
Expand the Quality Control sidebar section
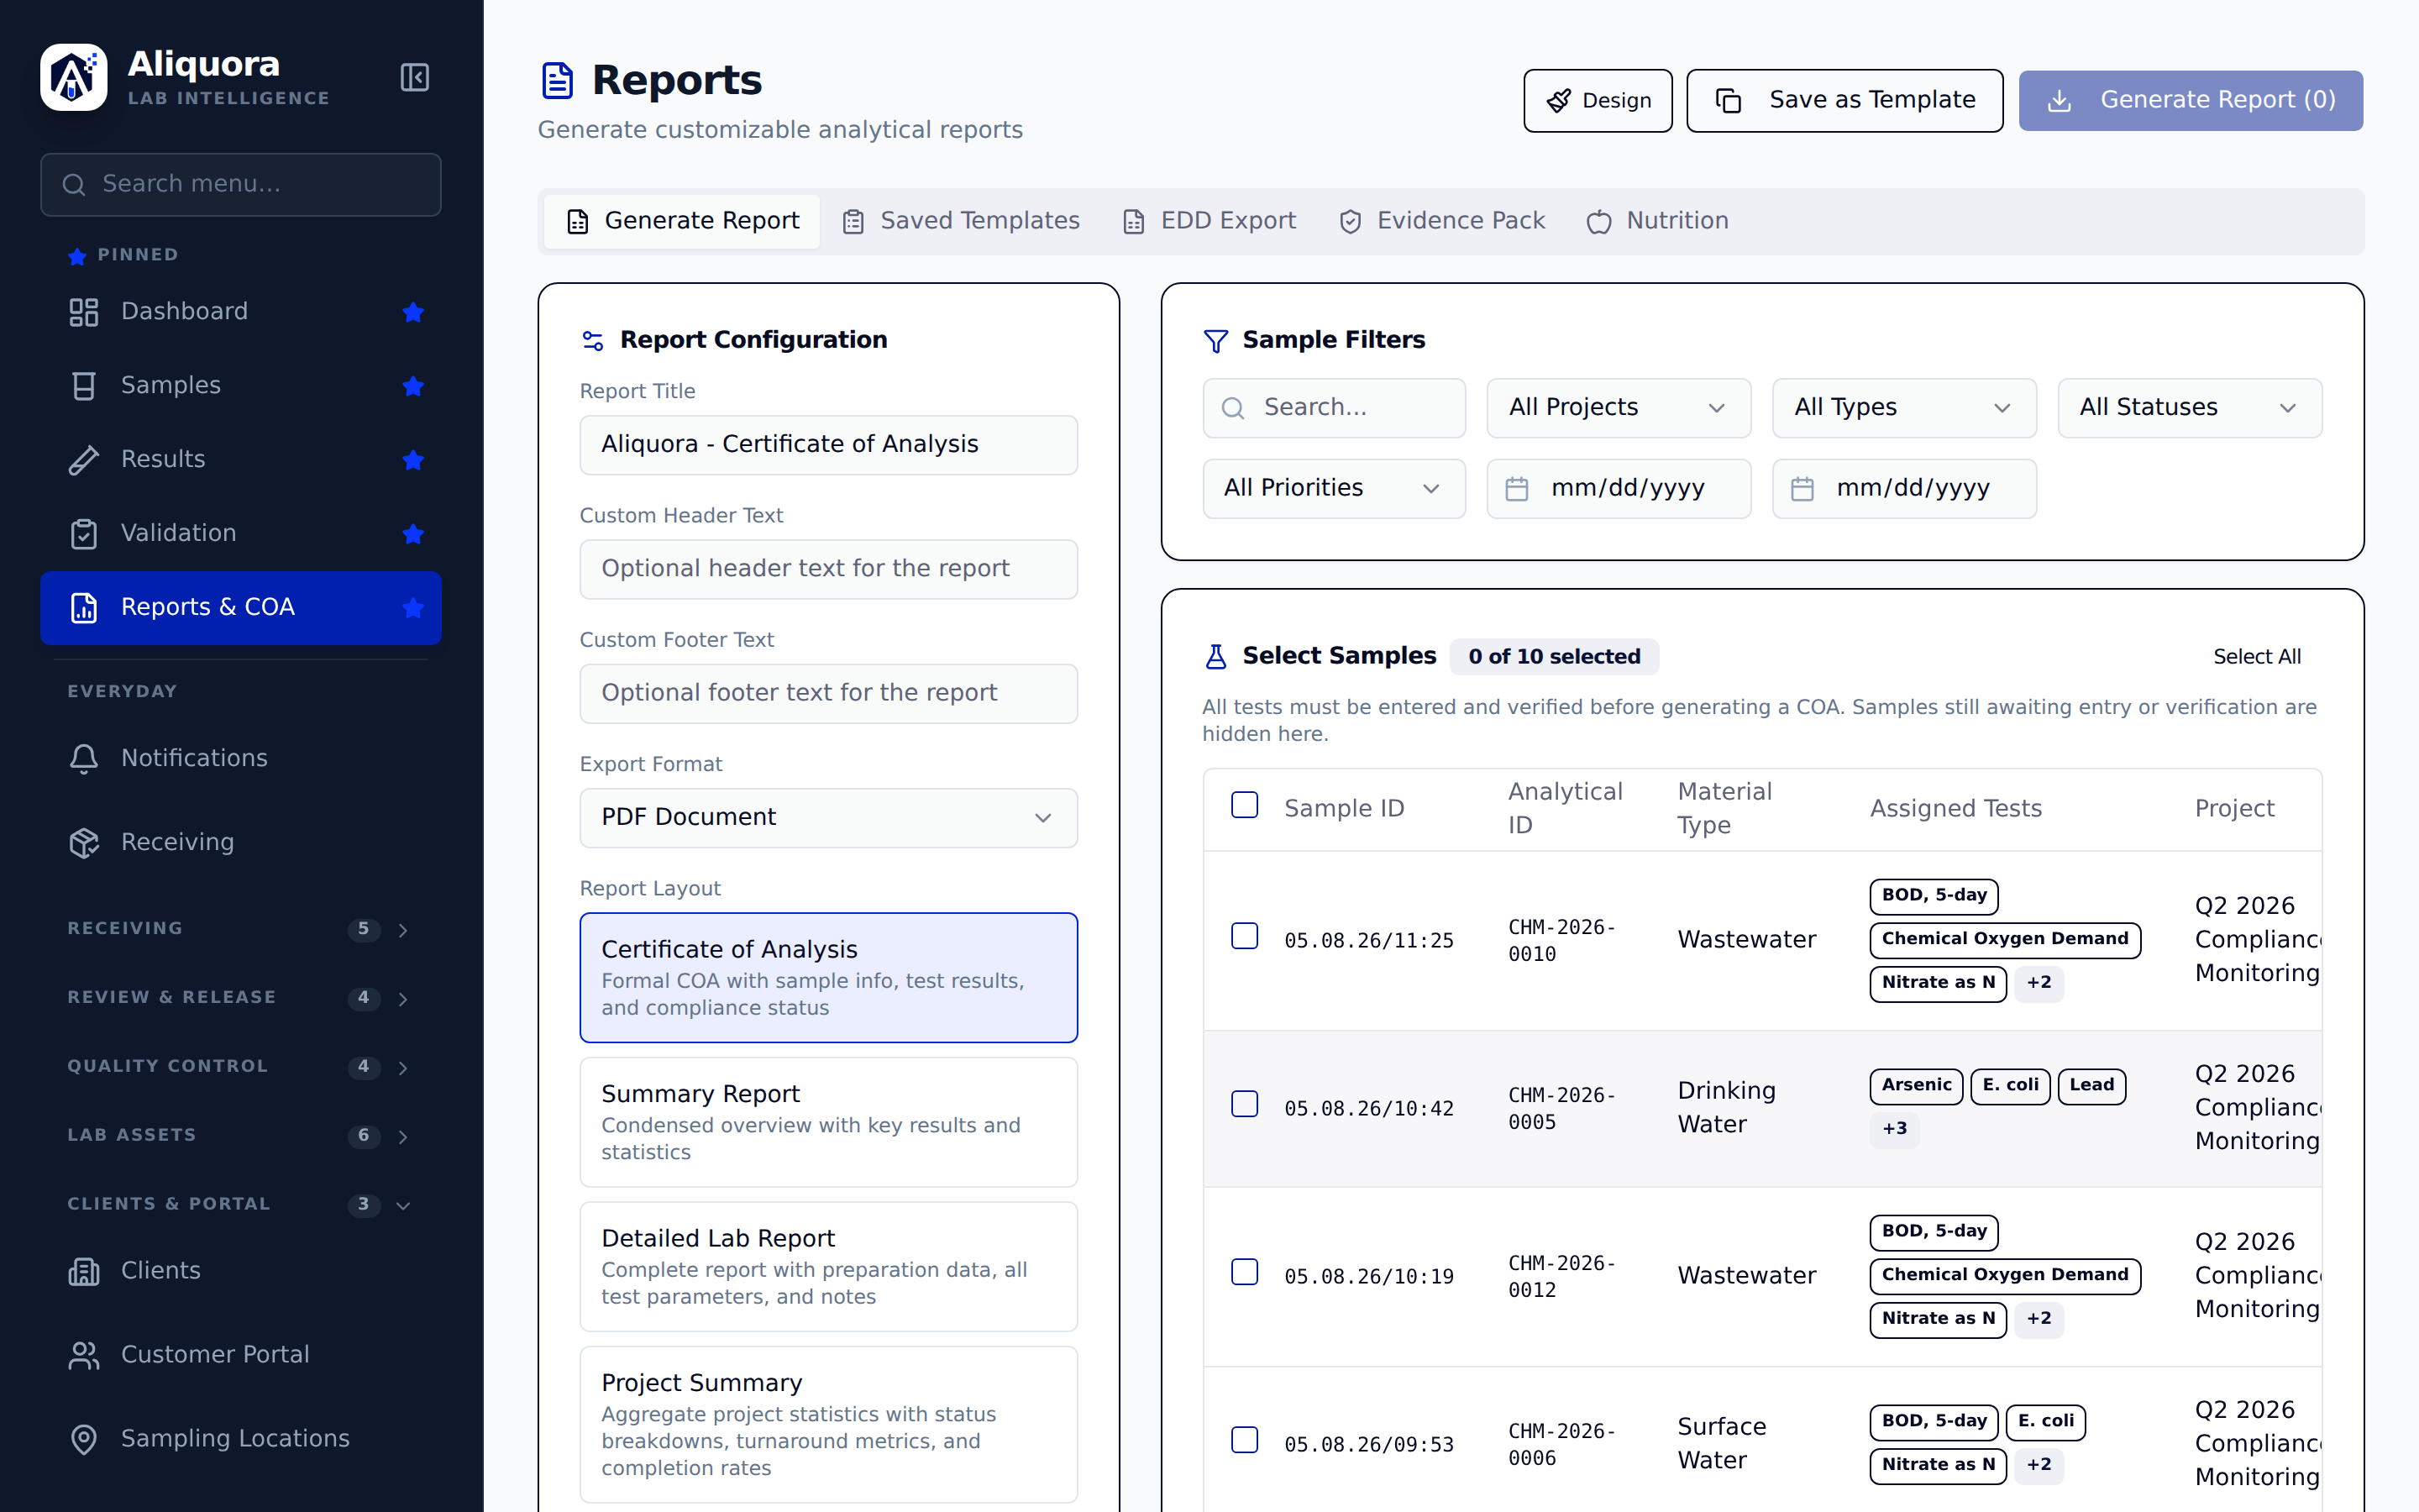point(240,1067)
